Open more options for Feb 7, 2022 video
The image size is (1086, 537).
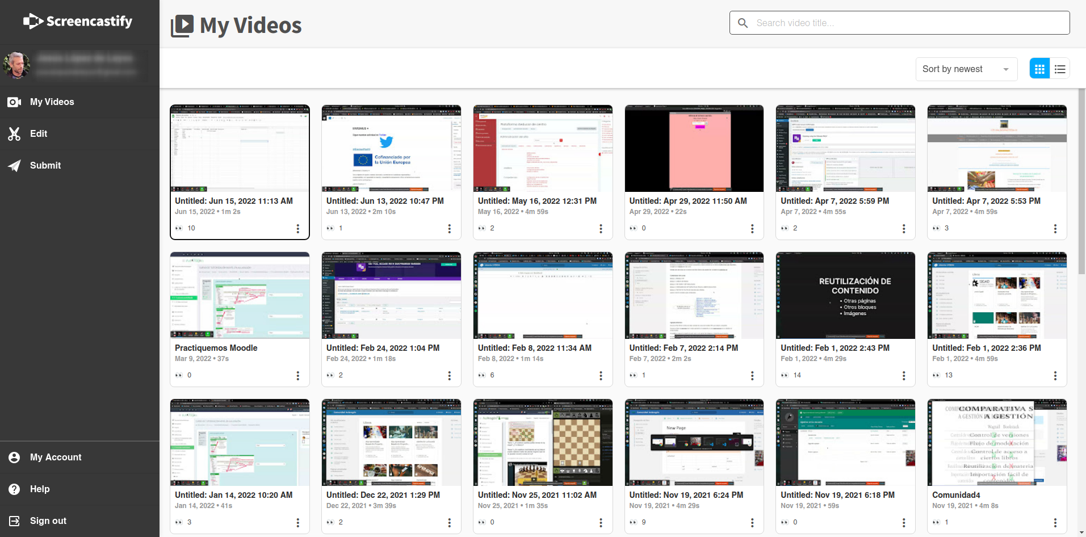click(x=753, y=376)
